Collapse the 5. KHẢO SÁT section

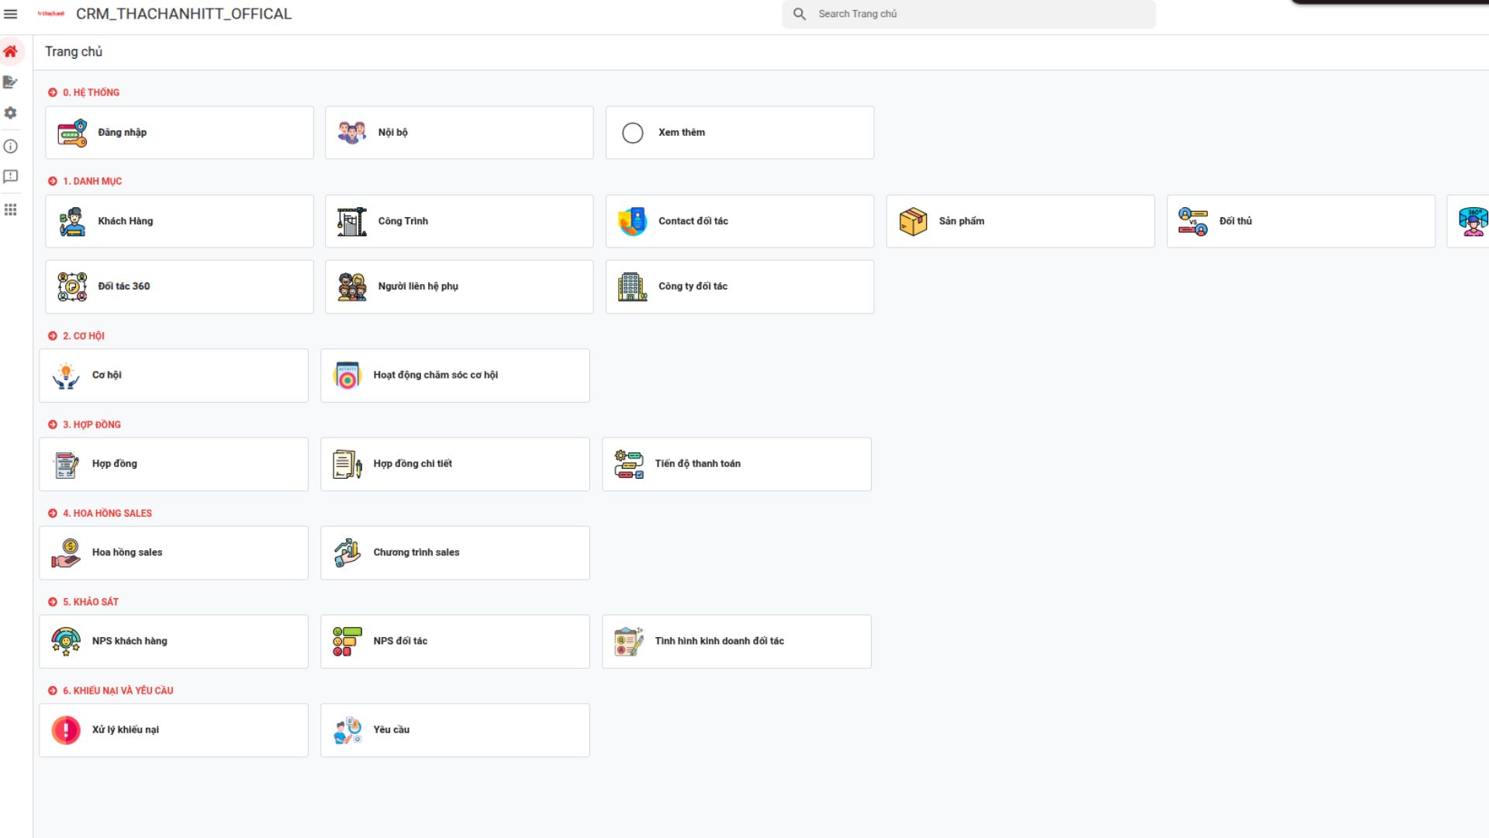coord(53,602)
